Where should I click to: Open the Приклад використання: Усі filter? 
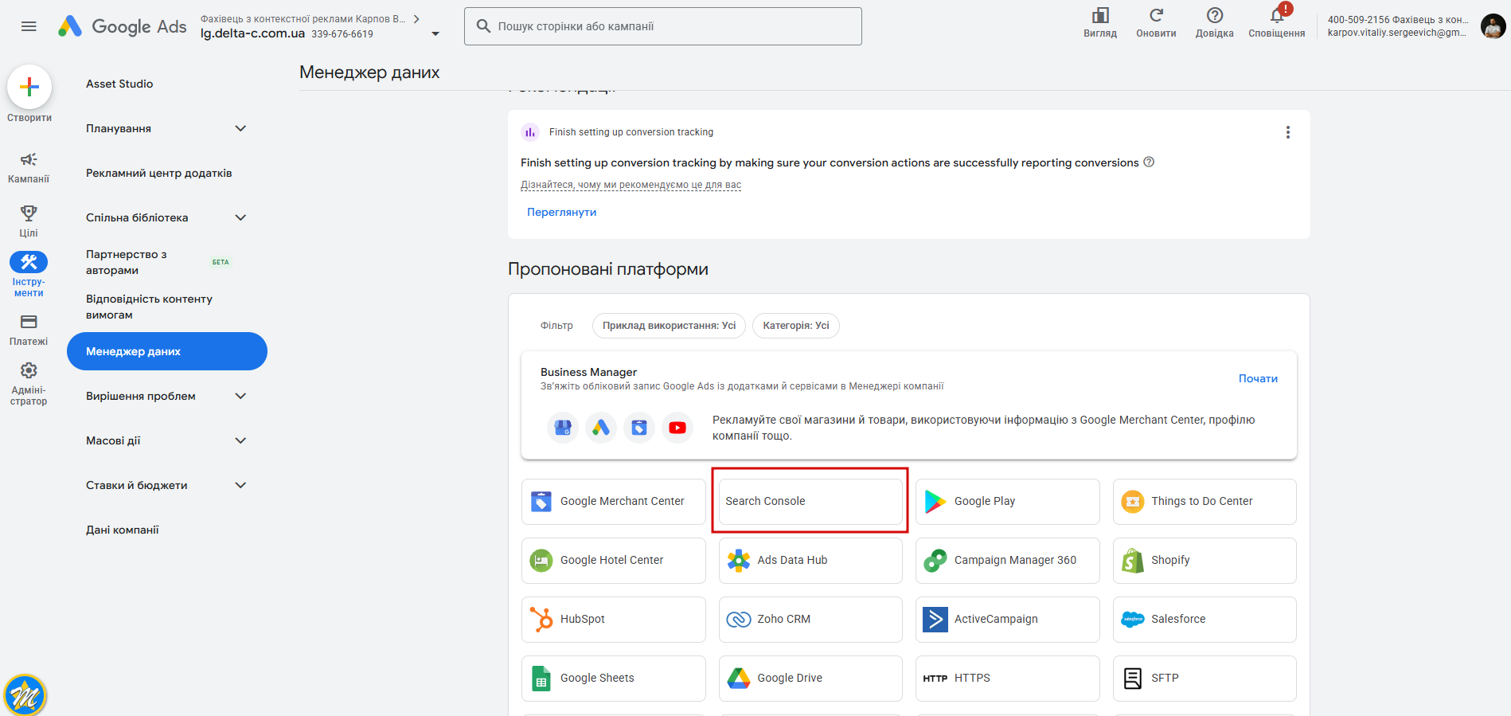[x=669, y=326]
